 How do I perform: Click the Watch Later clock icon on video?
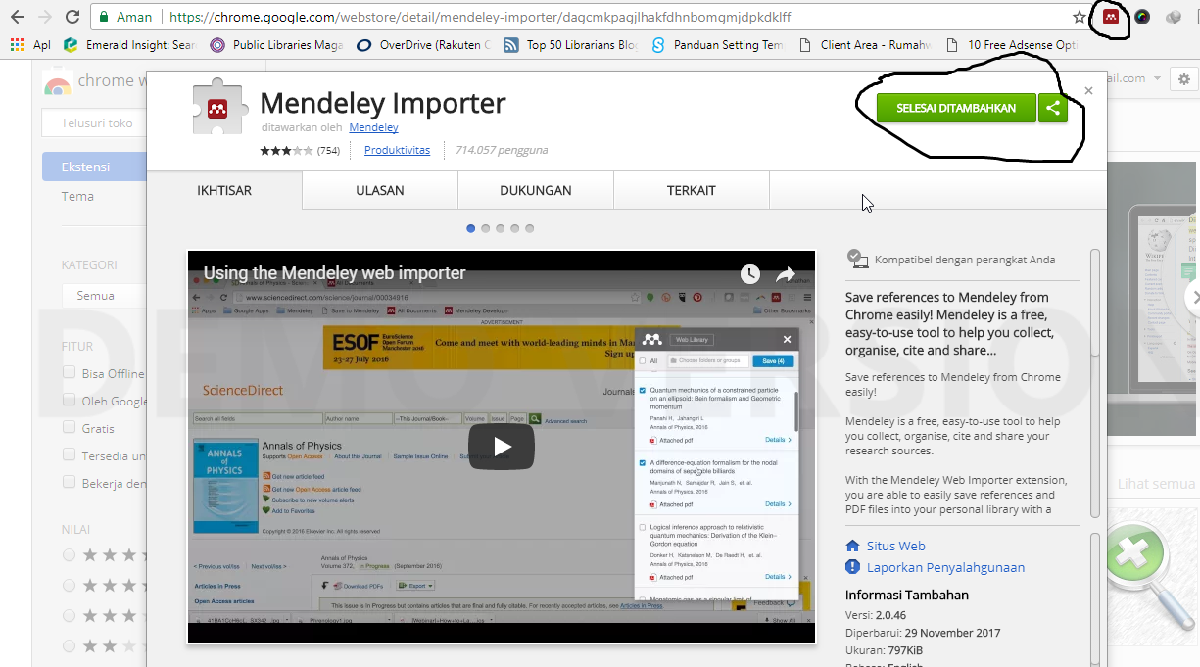tap(750, 274)
